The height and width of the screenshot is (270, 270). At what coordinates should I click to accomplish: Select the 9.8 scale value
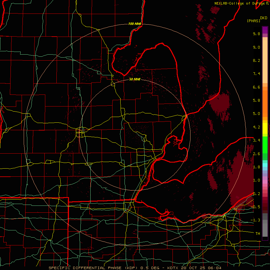(x=256, y=34)
